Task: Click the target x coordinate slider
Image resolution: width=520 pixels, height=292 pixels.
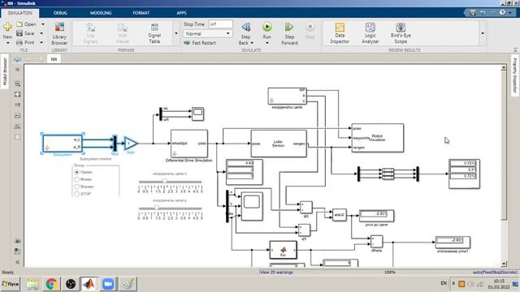Action: tap(170, 182)
